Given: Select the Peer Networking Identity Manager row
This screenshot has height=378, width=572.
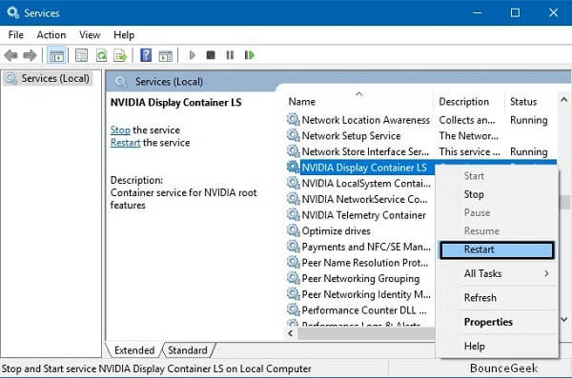Looking at the screenshot, I should pos(359,294).
